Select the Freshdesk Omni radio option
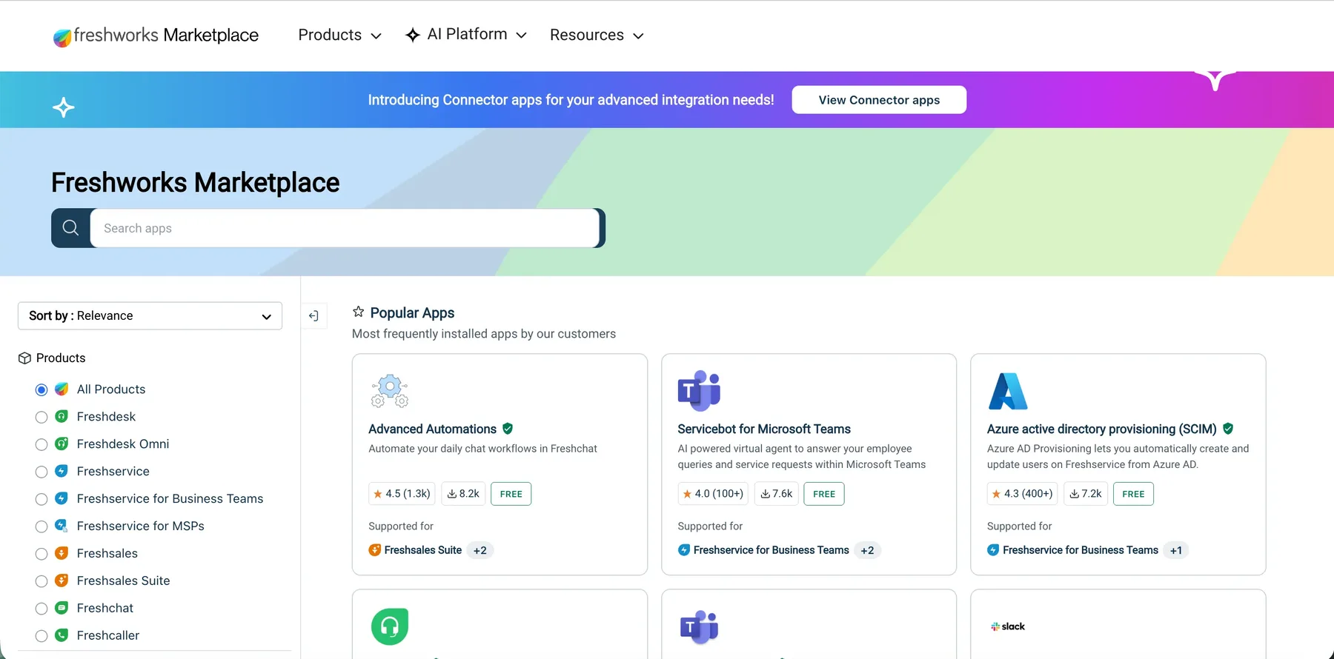The width and height of the screenshot is (1334, 659). point(42,444)
